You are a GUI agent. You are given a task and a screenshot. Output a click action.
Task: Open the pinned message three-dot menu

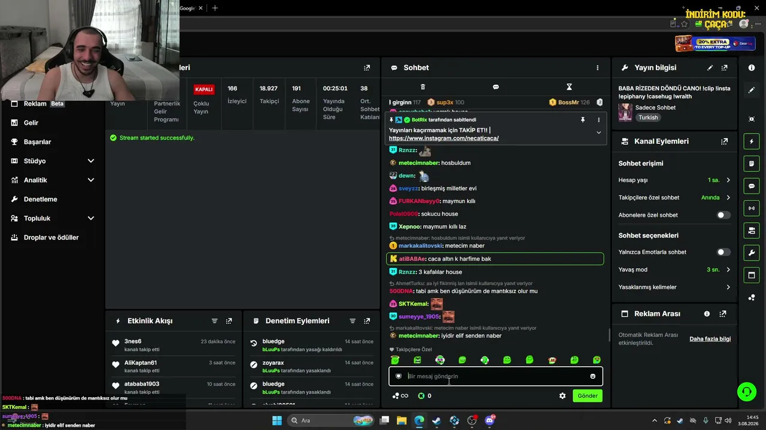tap(598, 119)
